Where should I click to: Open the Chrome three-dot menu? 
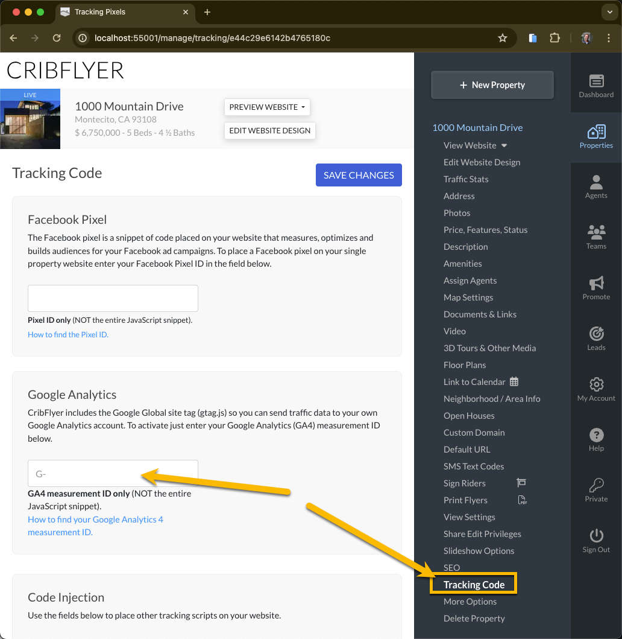point(609,38)
